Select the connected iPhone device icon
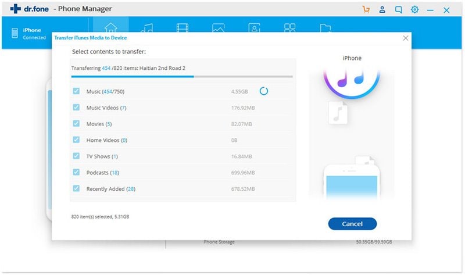Image resolution: width=465 pixels, height=275 pixels. [x=15, y=33]
